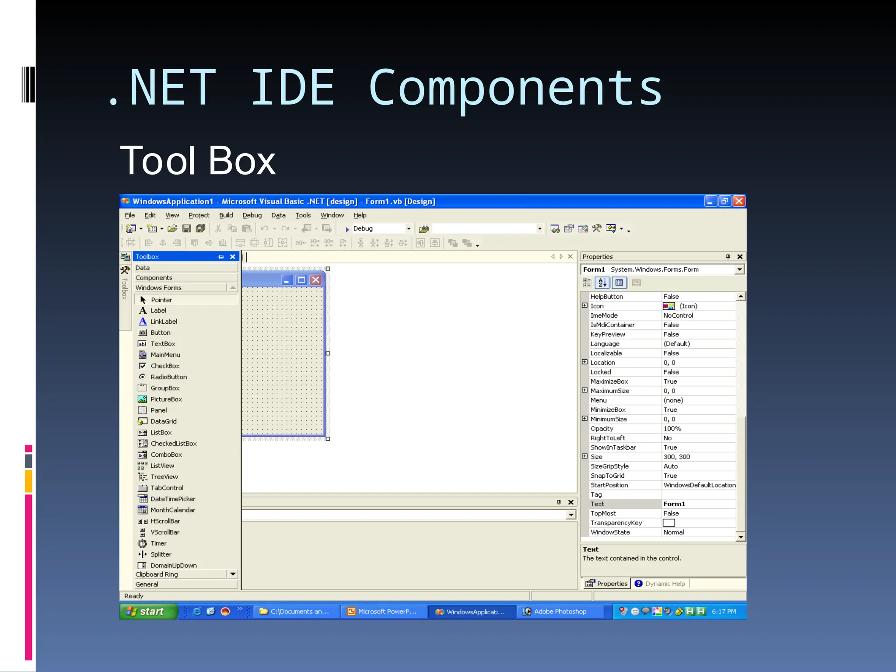The image size is (896, 672).
Task: Switch to Microsoft PowerPoint in the taskbar
Action: (x=383, y=612)
